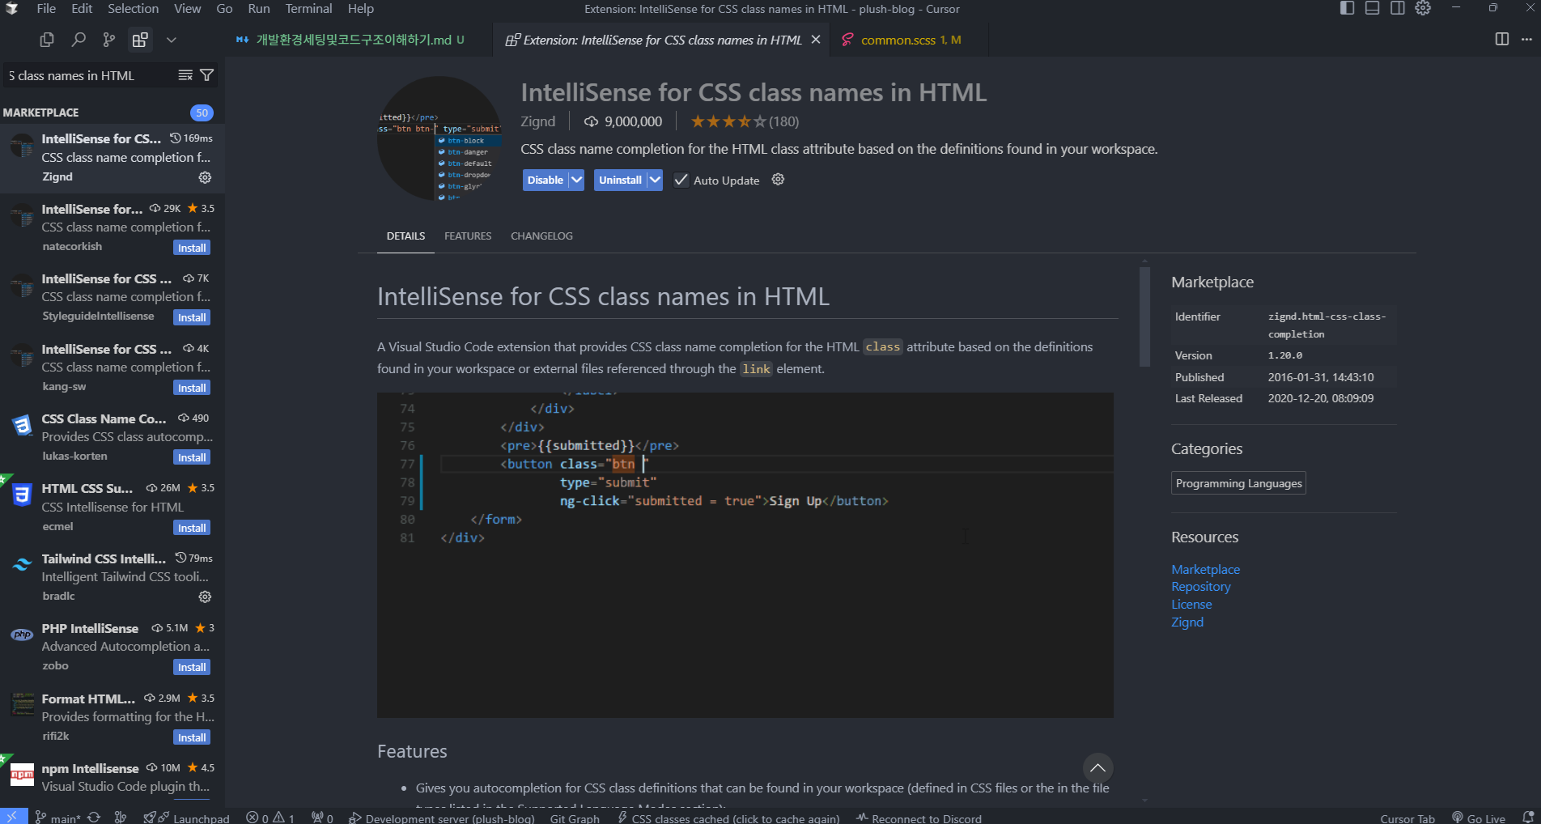
Task: Switch to the CHANGELOG tab
Action: (541, 236)
